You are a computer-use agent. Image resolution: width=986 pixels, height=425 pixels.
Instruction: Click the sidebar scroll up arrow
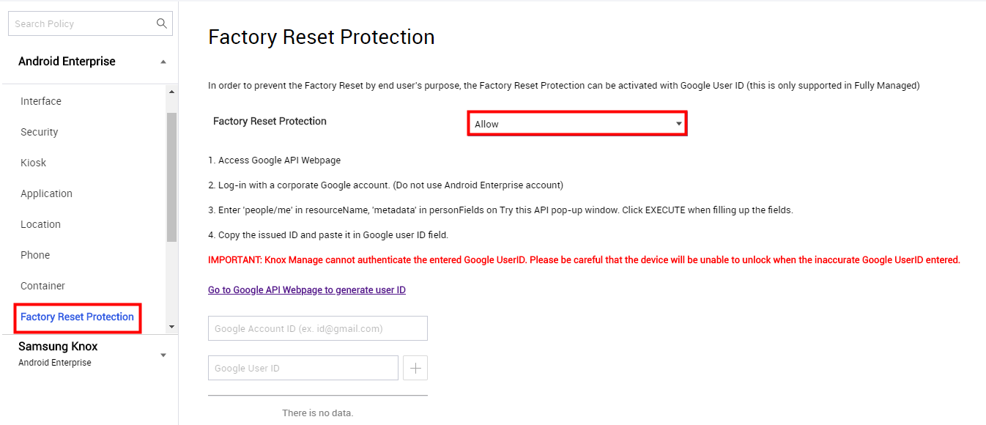click(171, 92)
